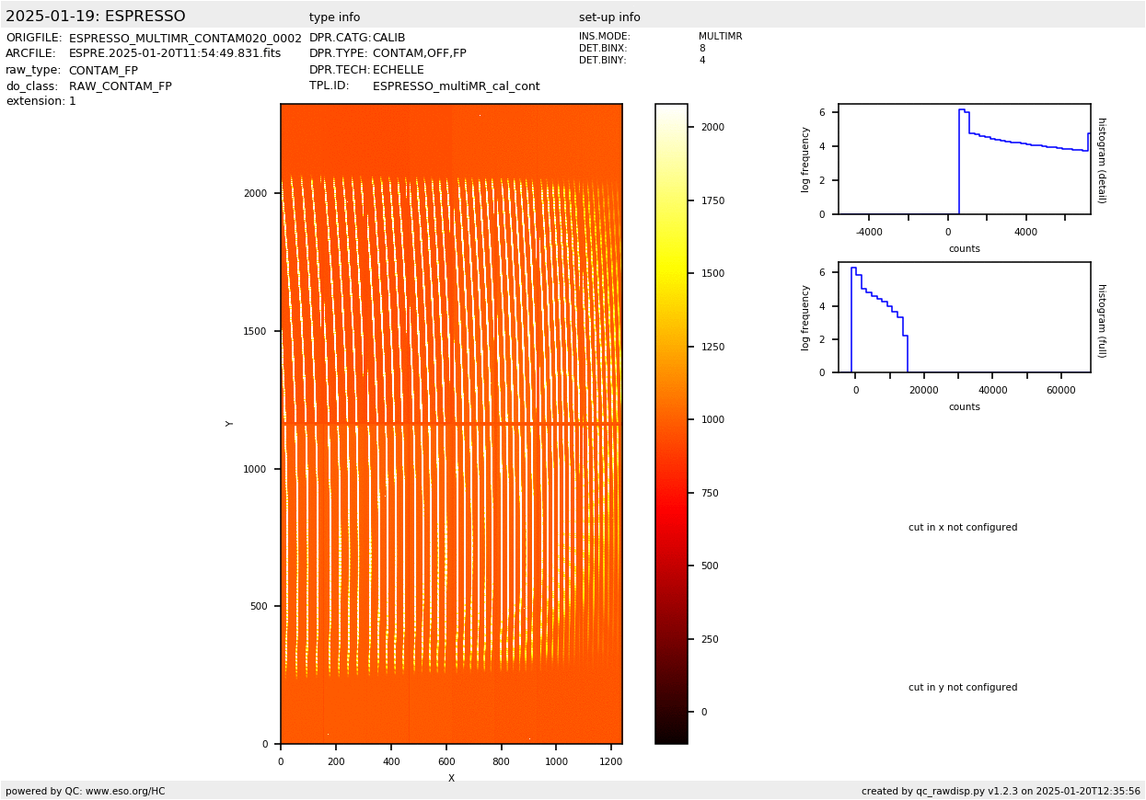Click the histogram (full) plot
The image size is (1146, 800).
tap(964, 317)
